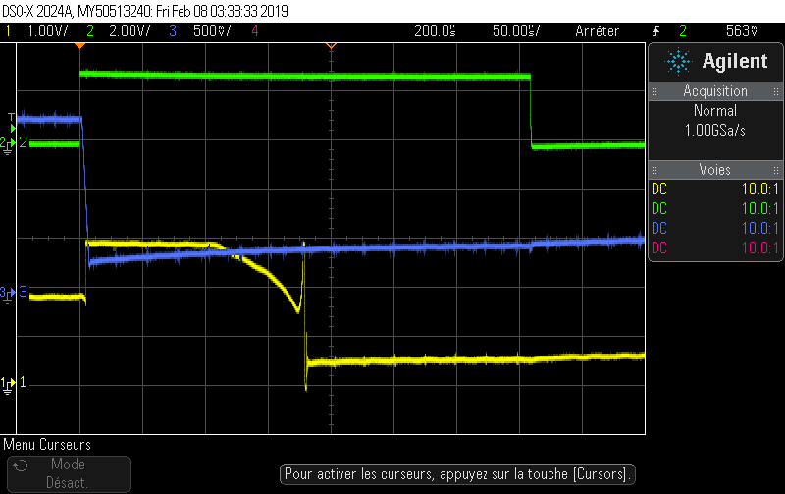Click the green DC 10.0:1 channel row
The width and height of the screenshot is (785, 494).
(x=715, y=209)
